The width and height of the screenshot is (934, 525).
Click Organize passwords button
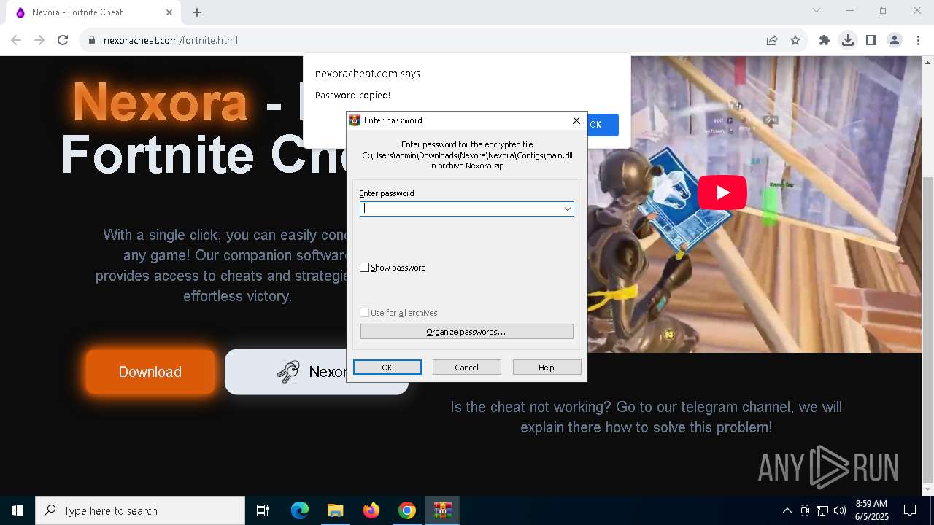(x=467, y=332)
